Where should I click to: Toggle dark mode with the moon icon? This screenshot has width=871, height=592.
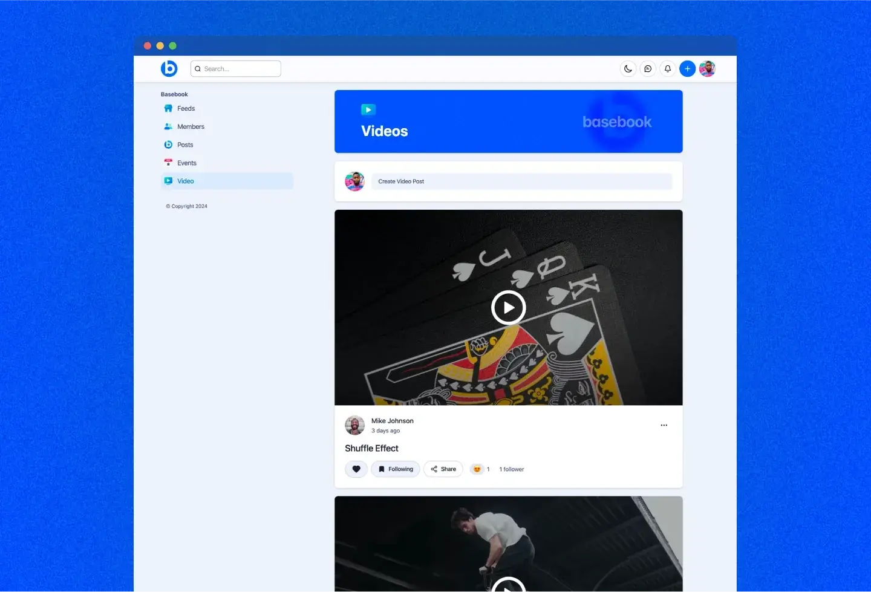coord(628,69)
